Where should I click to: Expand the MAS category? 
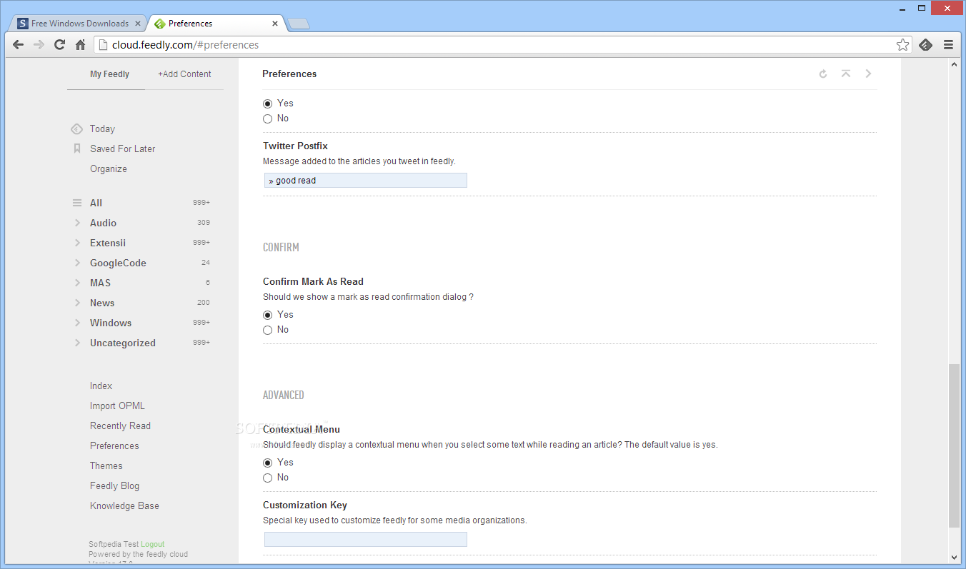77,283
